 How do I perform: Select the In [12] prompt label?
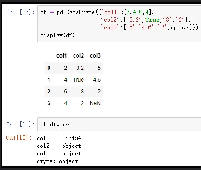click(x=20, y=12)
